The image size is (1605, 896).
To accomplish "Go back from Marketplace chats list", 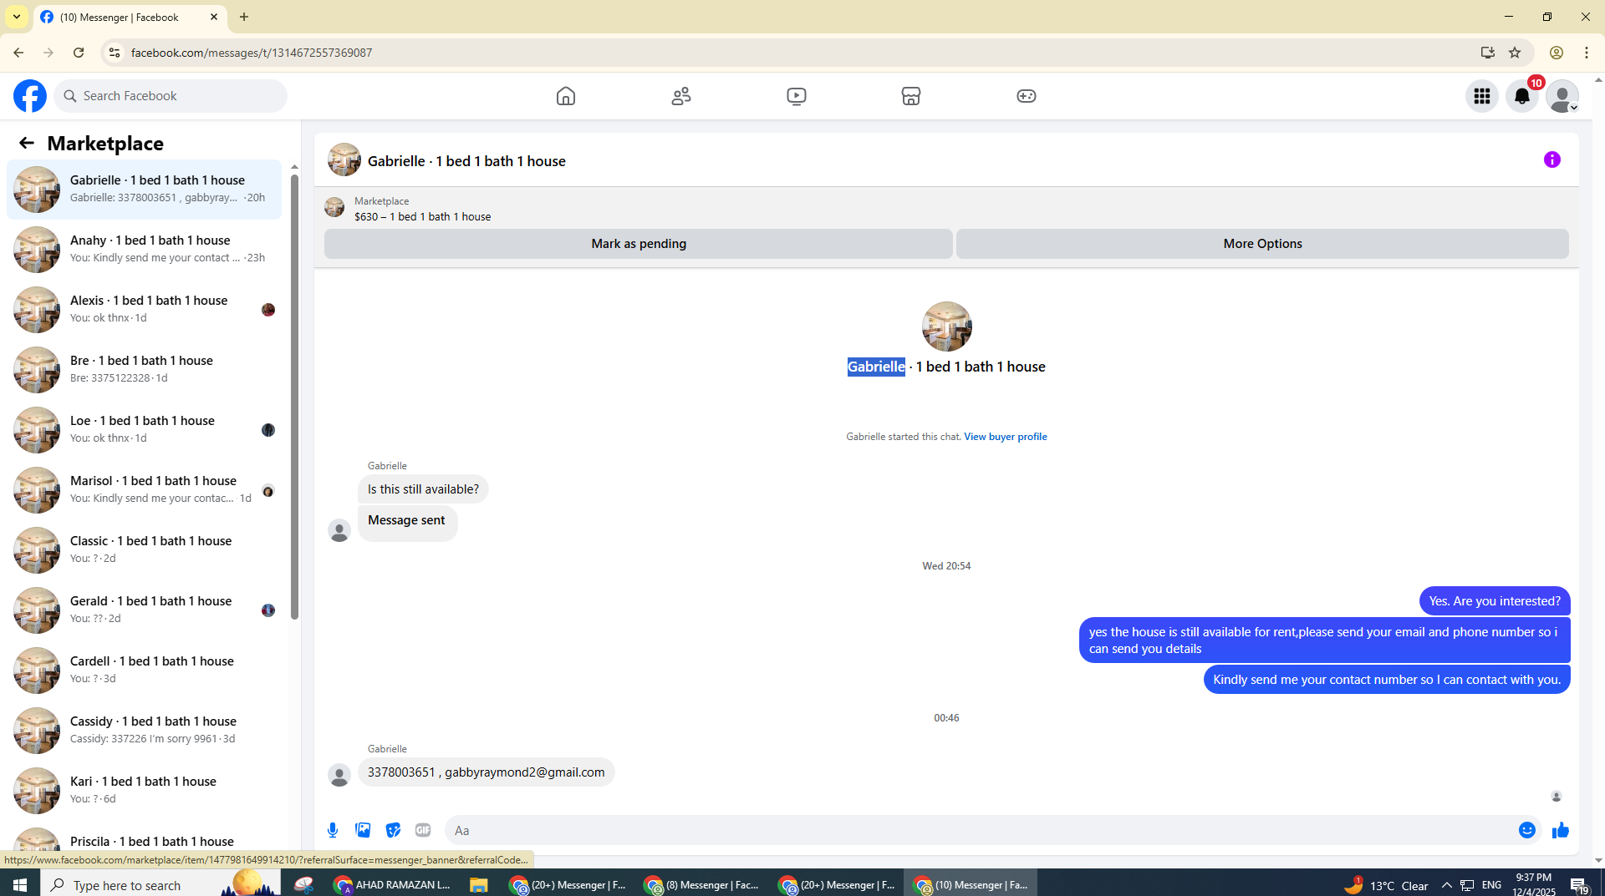I will point(27,143).
